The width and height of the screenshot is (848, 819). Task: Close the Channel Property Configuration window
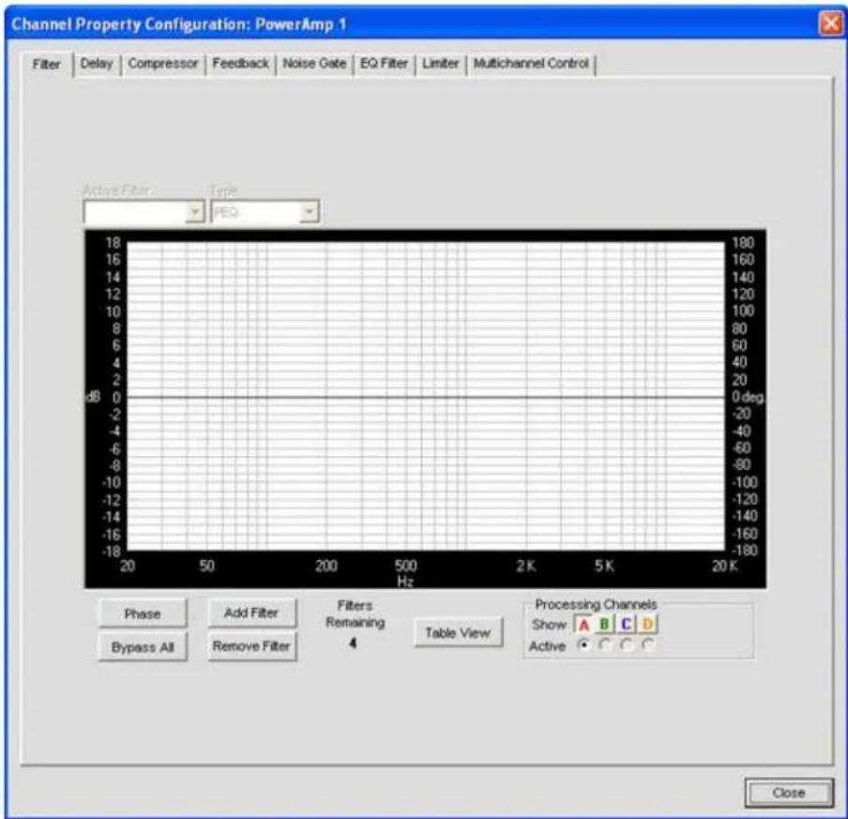pos(831,23)
